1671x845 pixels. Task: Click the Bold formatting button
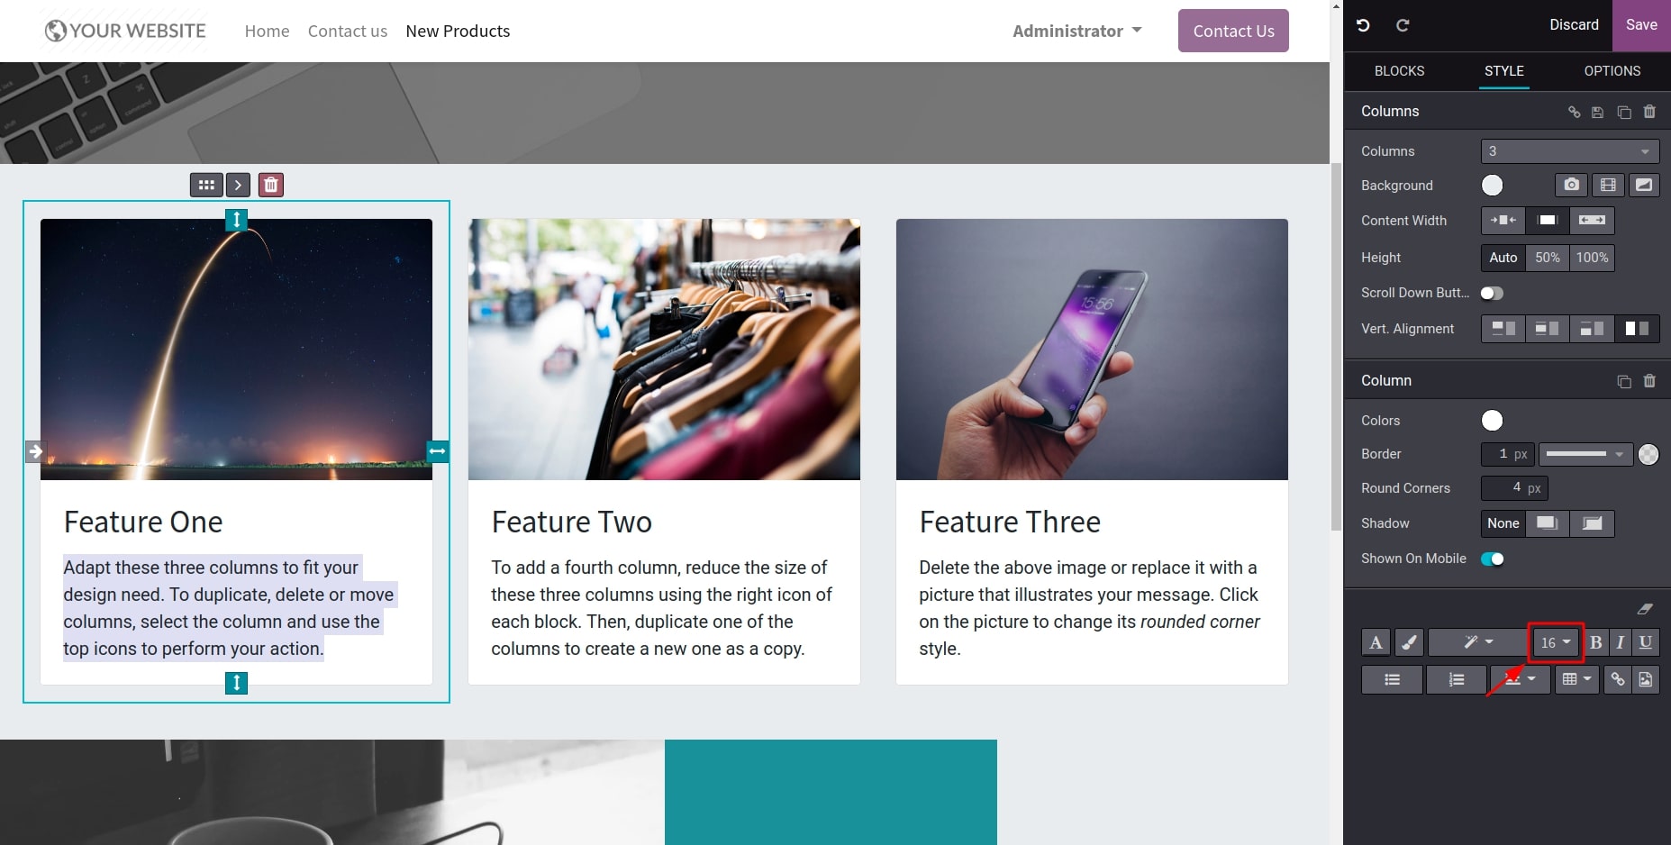click(x=1595, y=642)
